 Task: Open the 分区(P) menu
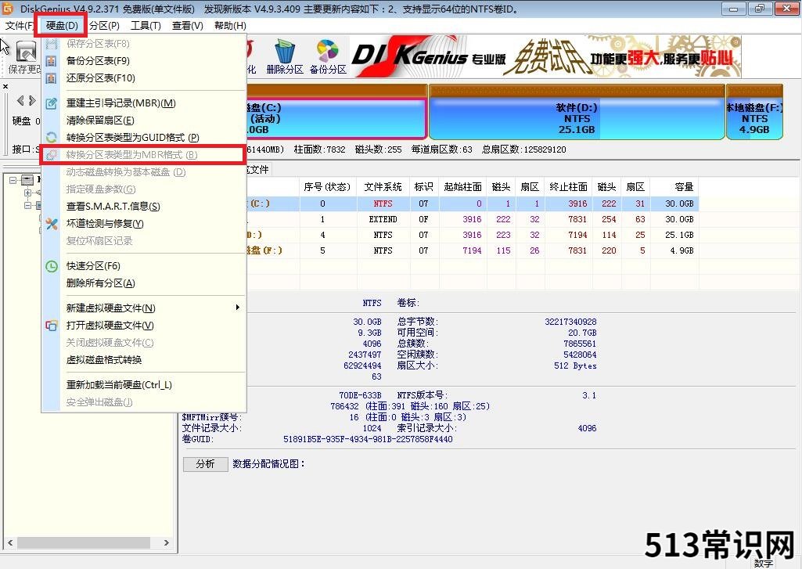[104, 26]
